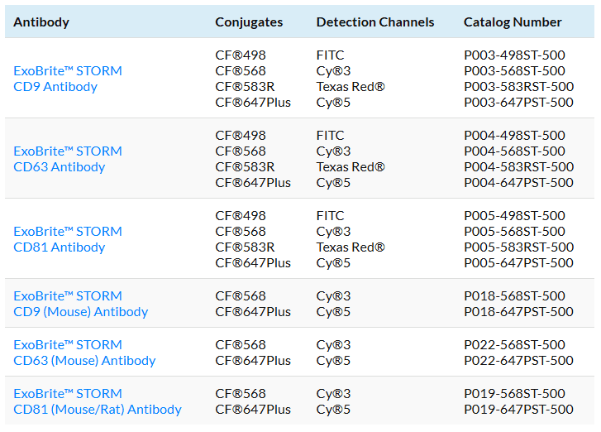Screen dimensions: 601x432
Task: Visit the ExoBrite STORM CD81 (Mouse/Rat) Antibody link
Action: tap(97, 401)
